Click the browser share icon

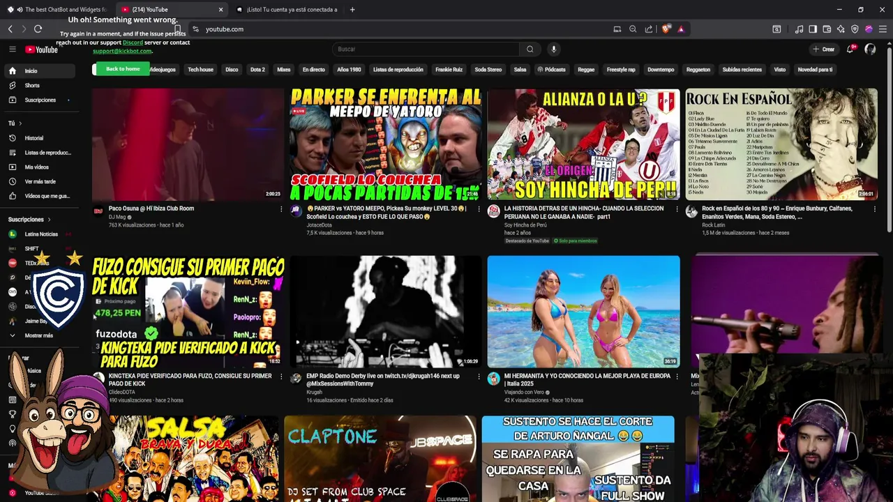tap(649, 29)
